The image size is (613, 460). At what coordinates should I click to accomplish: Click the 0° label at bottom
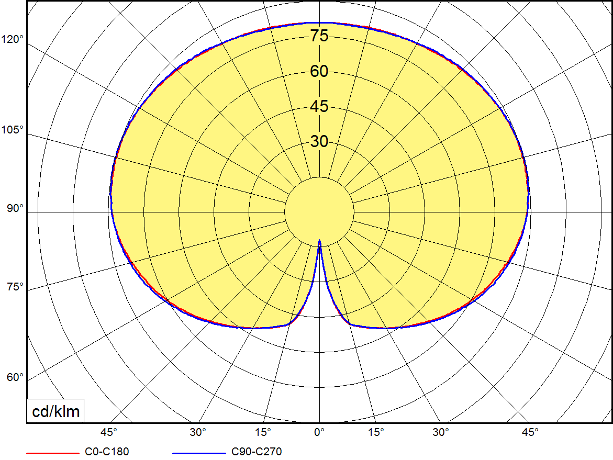tap(319, 432)
